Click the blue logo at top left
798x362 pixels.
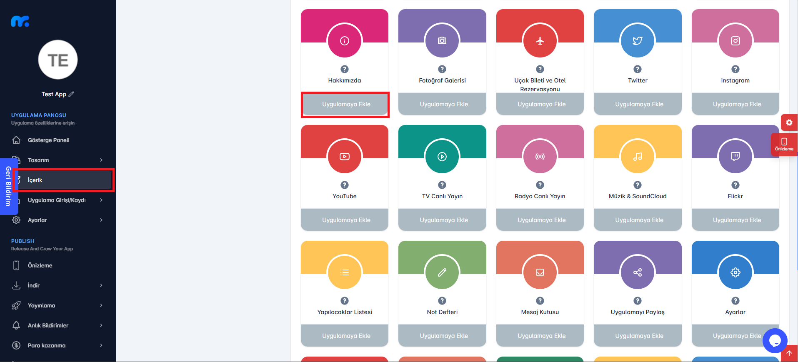click(20, 21)
